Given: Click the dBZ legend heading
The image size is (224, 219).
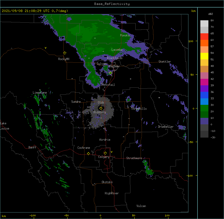Looking at the screenshot, I should [210, 14].
